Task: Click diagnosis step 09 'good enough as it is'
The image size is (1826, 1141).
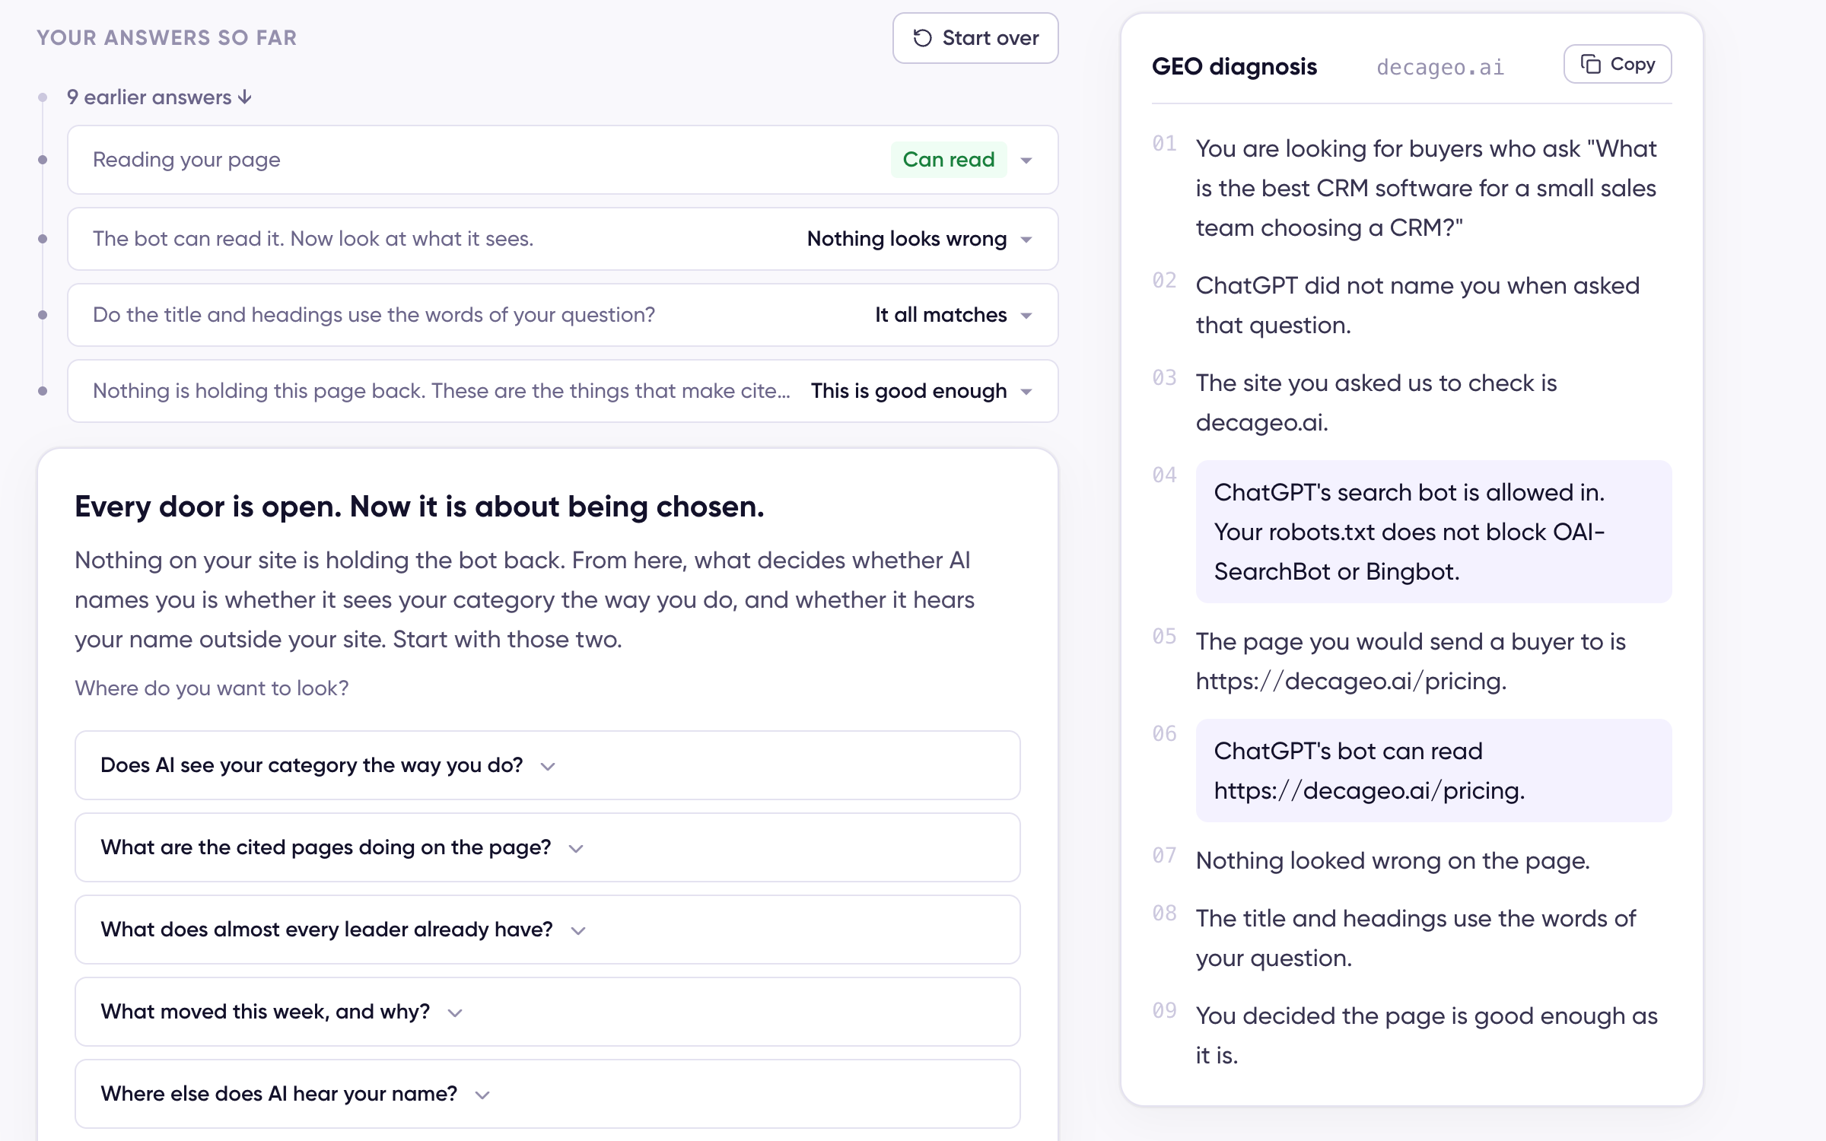Action: (x=1426, y=1035)
